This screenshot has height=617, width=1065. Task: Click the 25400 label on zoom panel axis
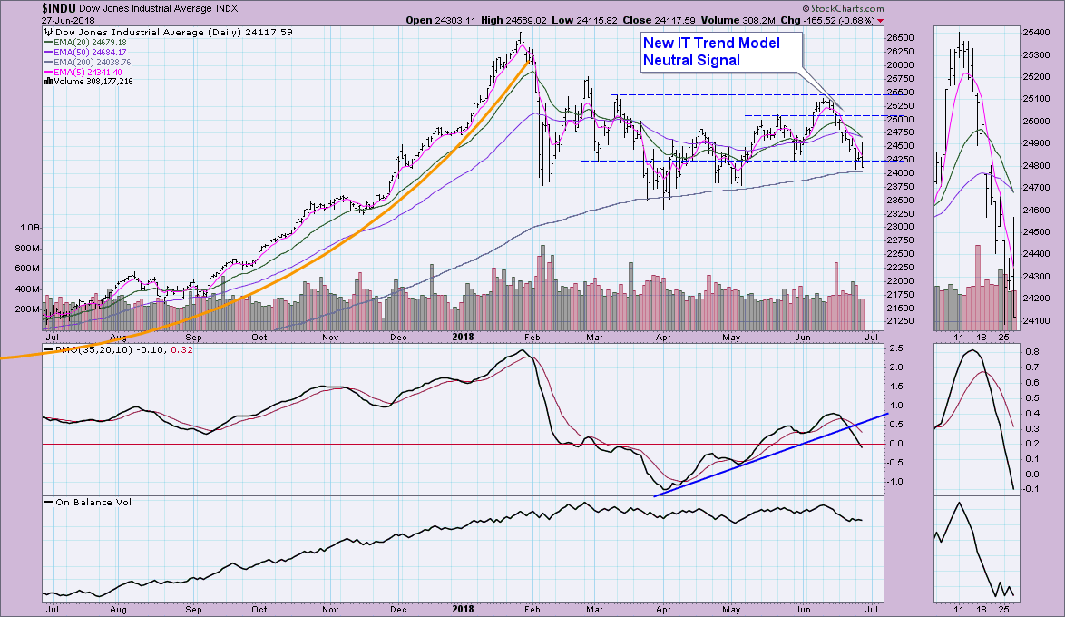pyautogui.click(x=1037, y=32)
